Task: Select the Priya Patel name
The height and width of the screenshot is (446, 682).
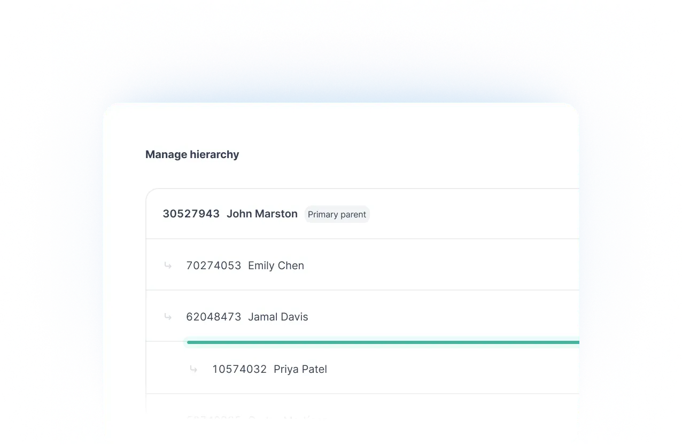Action: click(x=300, y=369)
